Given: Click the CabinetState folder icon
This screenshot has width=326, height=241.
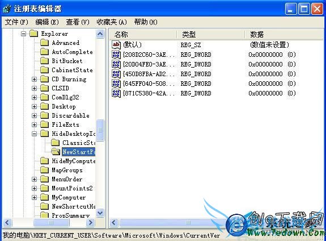Looking at the screenshot, I should pos(44,70).
